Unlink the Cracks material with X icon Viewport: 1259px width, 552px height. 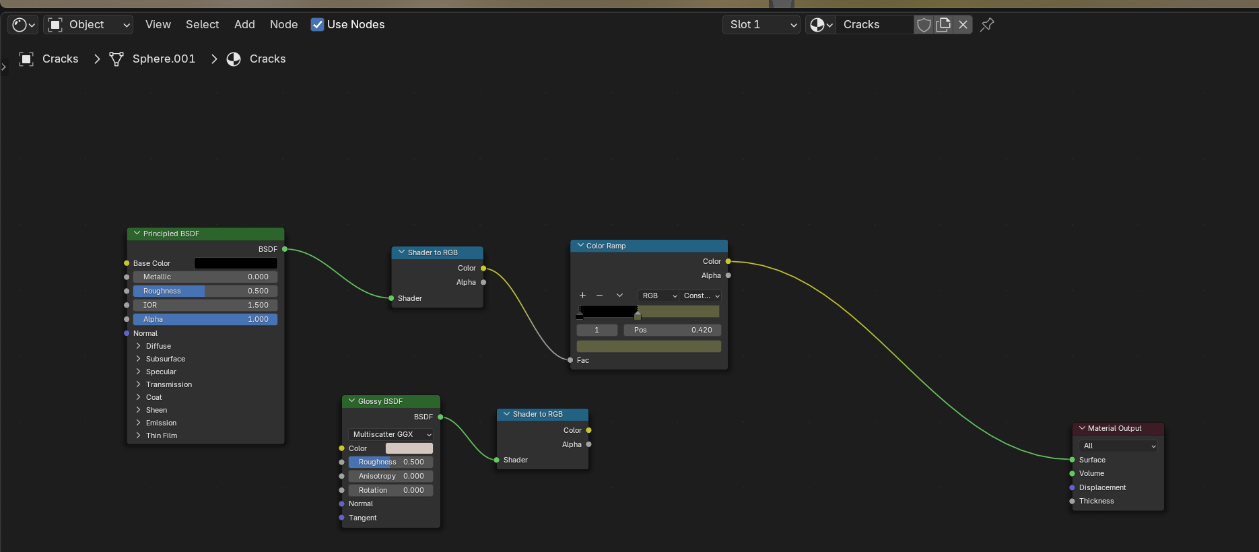coord(963,25)
